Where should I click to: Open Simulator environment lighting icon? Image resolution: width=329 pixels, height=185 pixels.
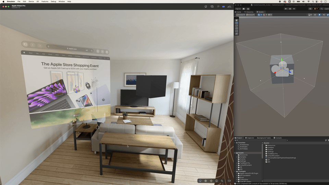coord(218,7)
